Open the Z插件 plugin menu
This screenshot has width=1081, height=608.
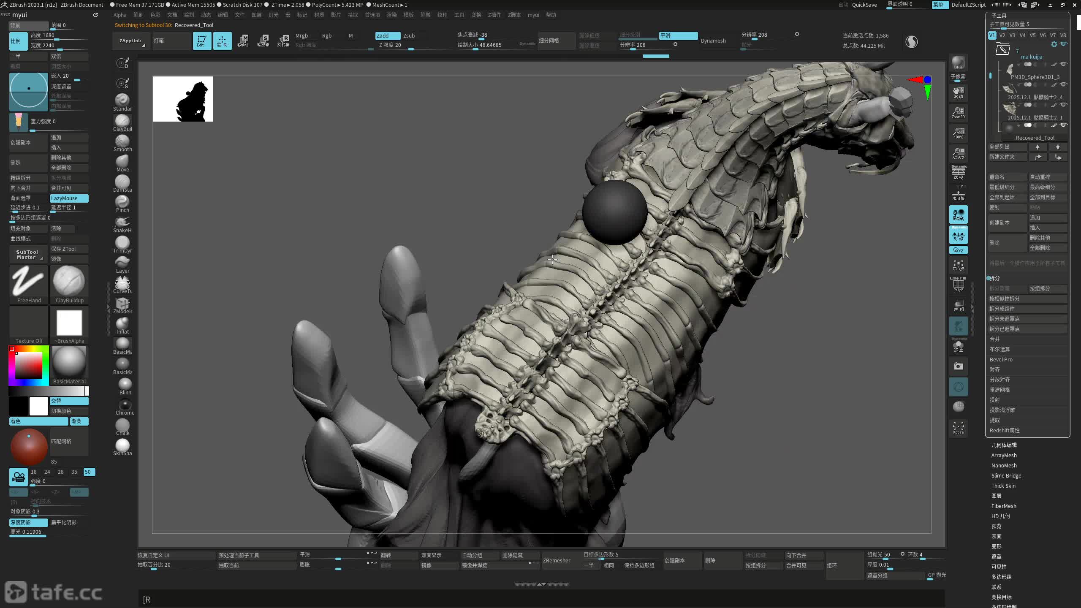[x=494, y=15]
